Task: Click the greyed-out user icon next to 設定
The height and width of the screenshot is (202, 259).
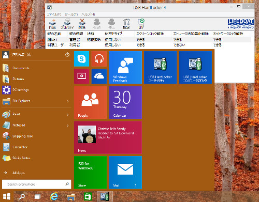Action: (111, 24)
